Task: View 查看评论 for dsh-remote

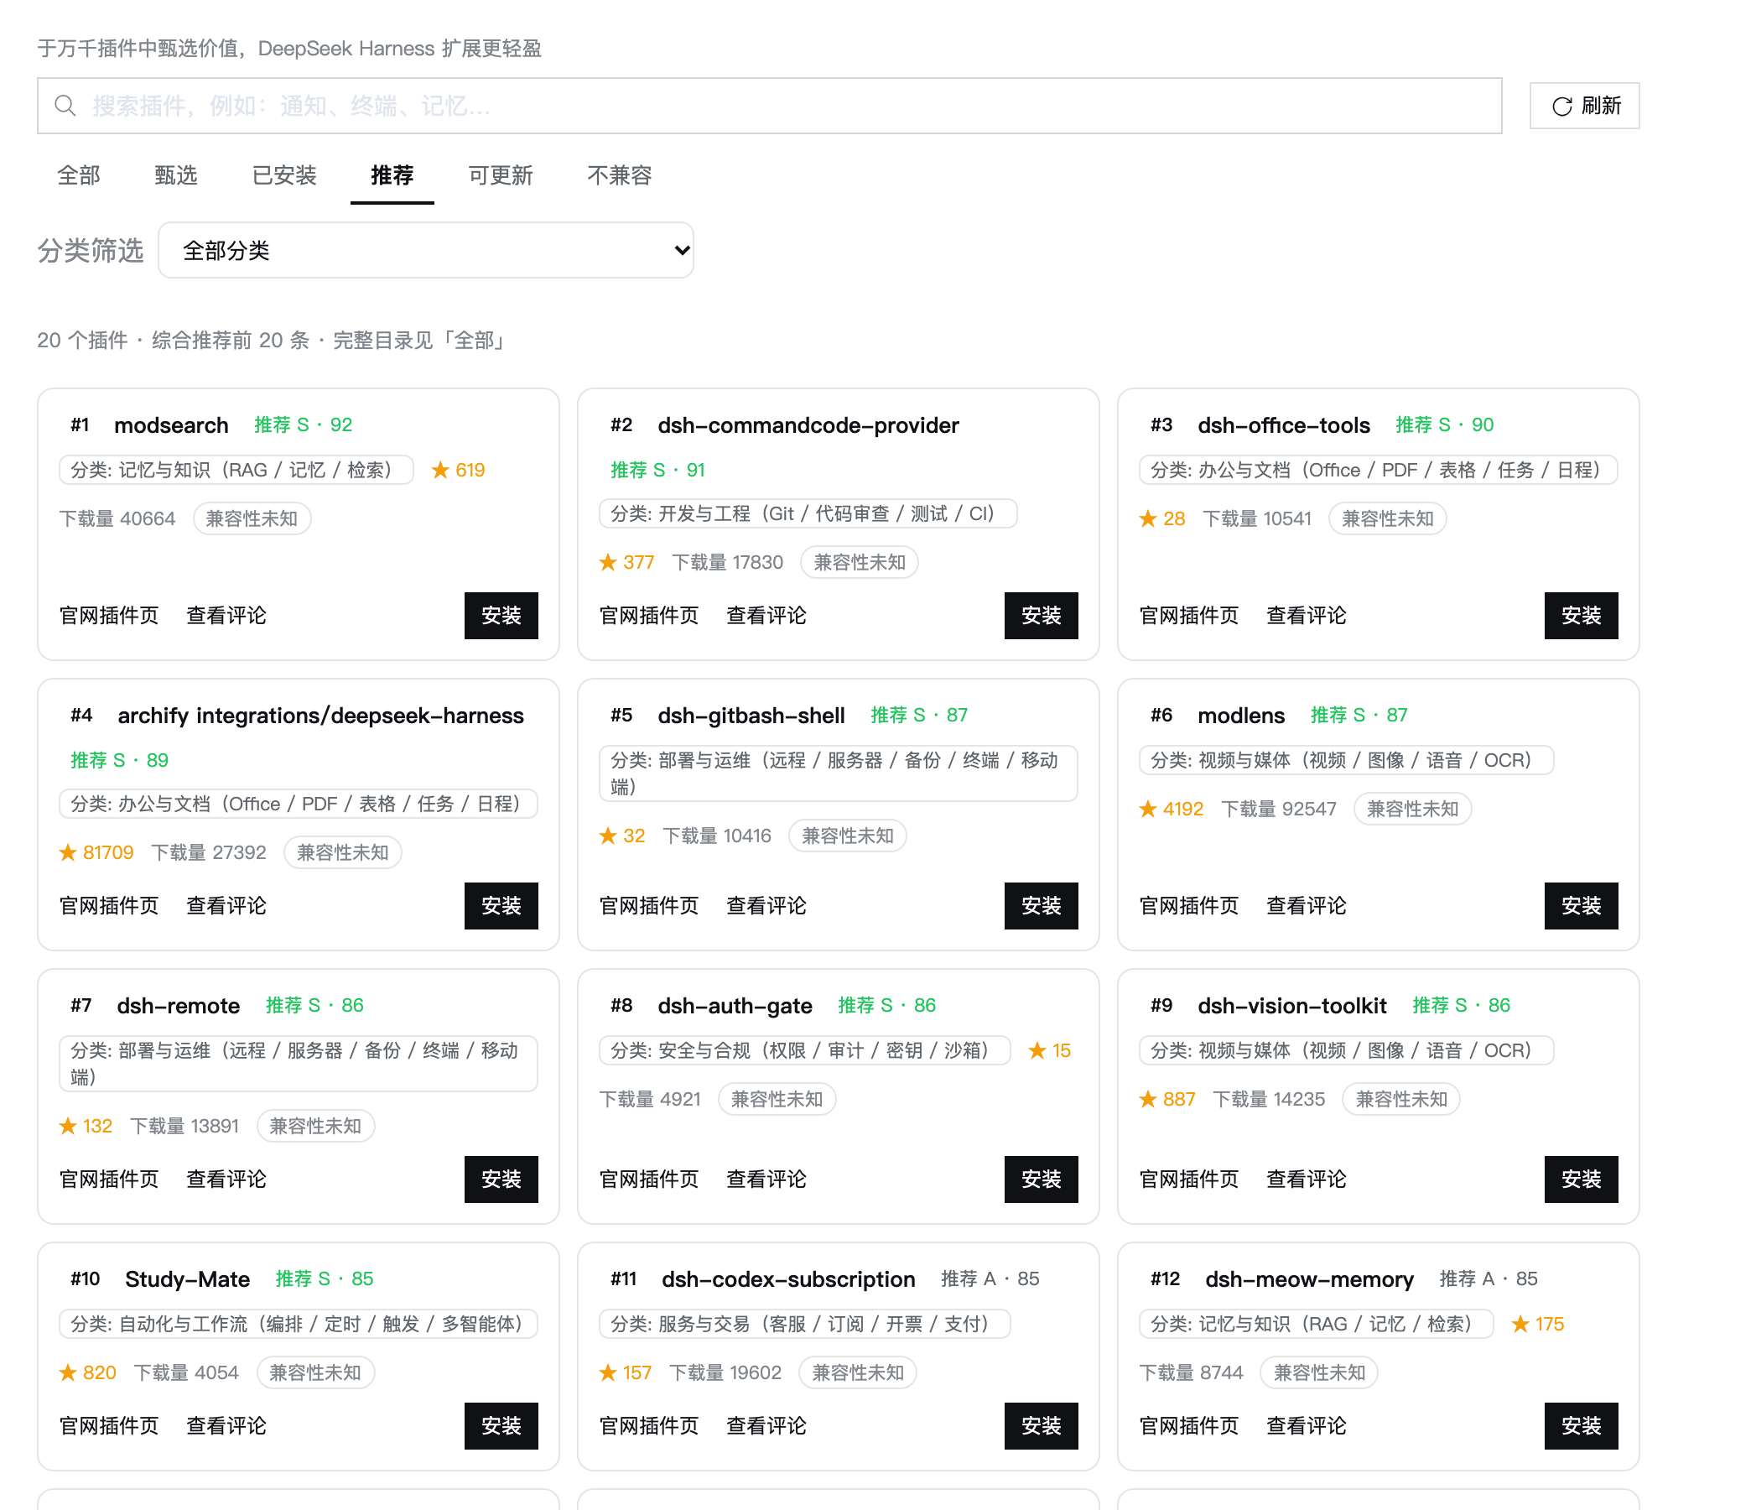Action: [226, 1179]
